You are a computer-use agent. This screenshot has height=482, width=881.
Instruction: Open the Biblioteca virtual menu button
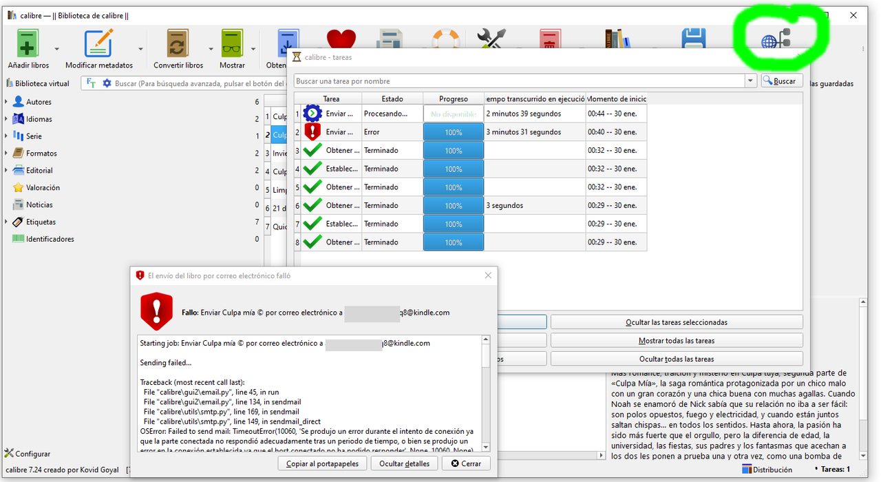tap(38, 83)
